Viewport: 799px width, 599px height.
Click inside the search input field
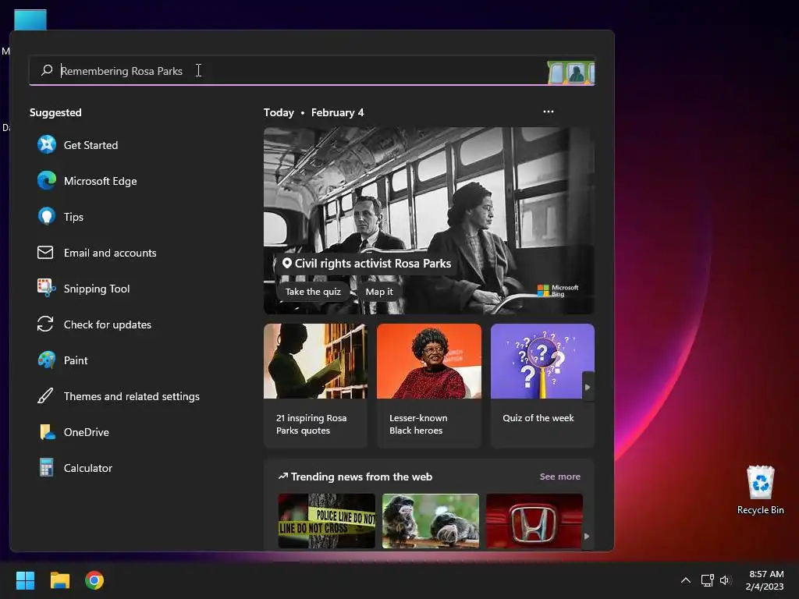click(x=312, y=71)
